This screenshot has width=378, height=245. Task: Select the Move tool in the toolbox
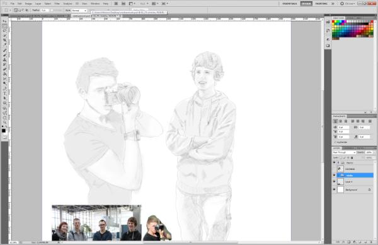tap(4, 21)
